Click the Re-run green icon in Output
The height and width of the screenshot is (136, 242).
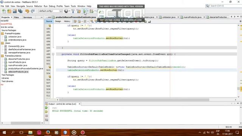tap(47, 108)
